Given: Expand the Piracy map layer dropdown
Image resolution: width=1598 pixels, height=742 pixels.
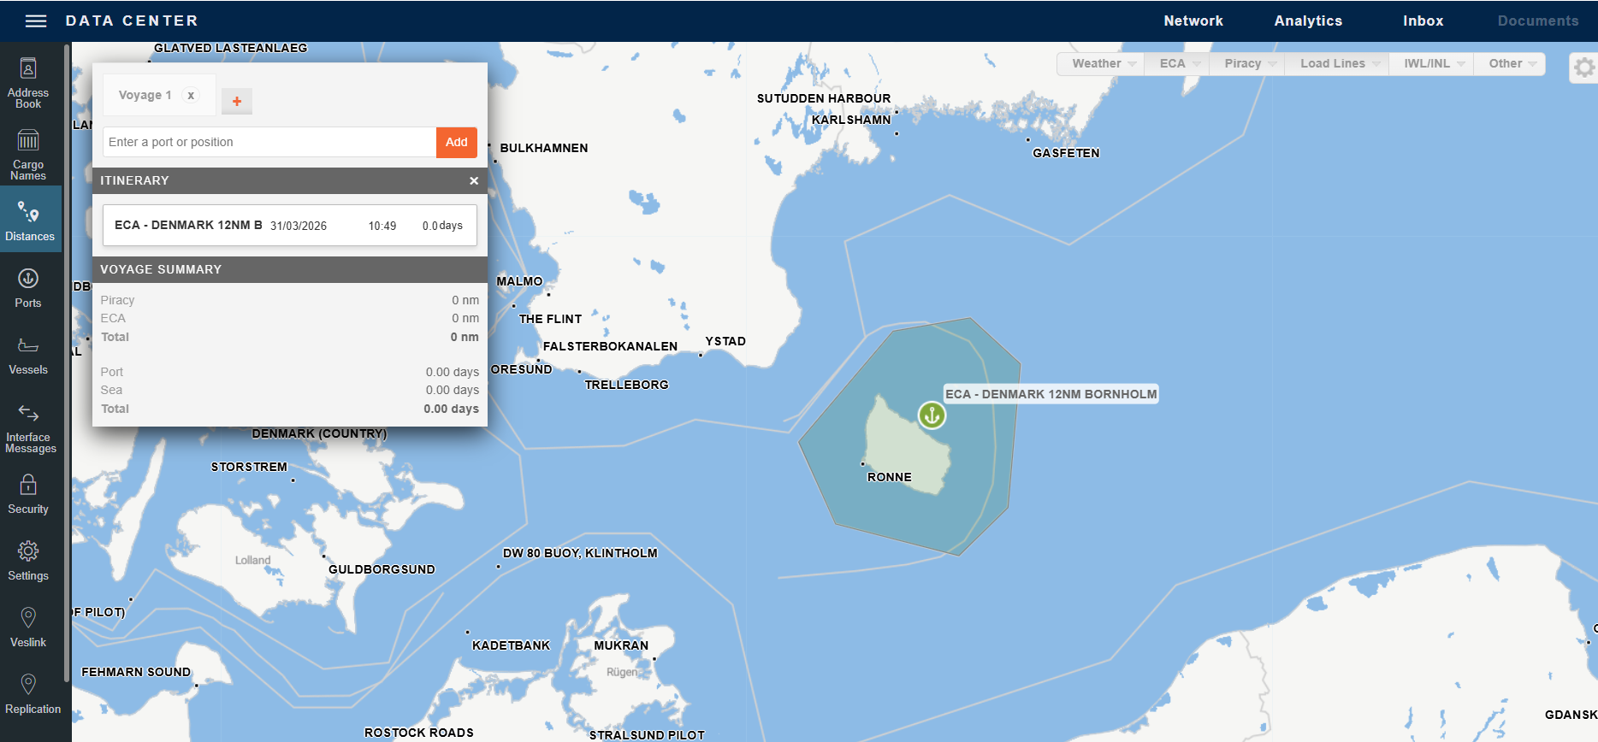Looking at the screenshot, I should [x=1249, y=63].
